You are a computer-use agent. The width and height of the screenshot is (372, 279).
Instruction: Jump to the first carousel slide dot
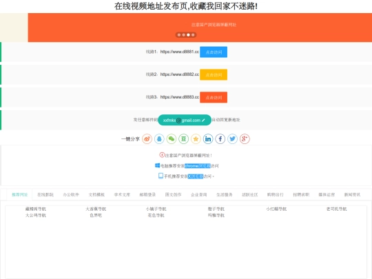click(179, 35)
